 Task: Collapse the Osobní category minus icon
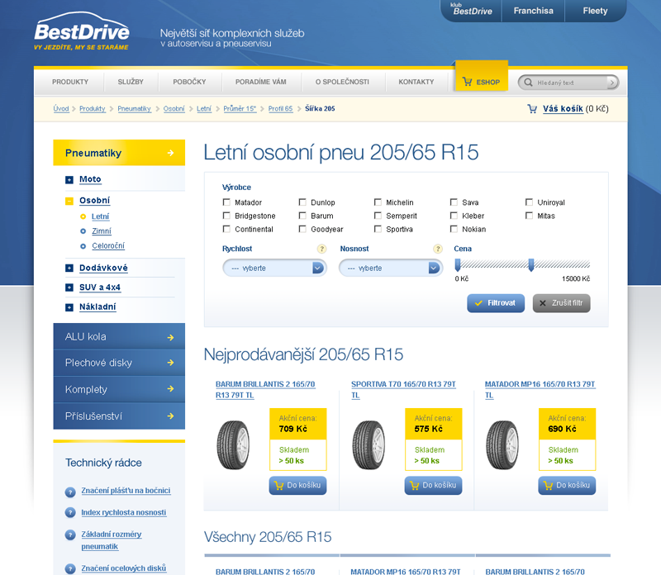coord(69,201)
